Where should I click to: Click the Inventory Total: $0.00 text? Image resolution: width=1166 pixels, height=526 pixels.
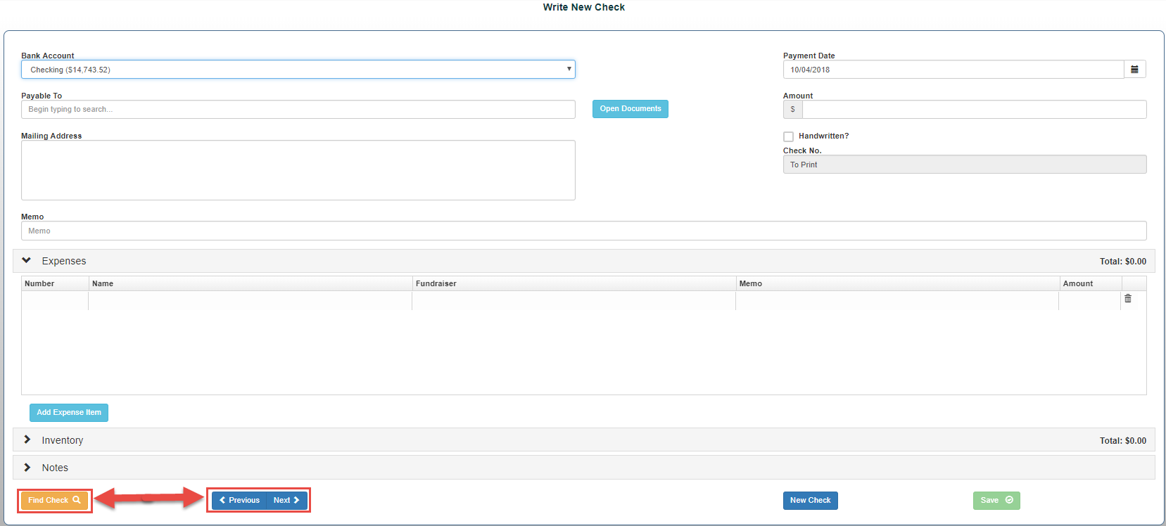tap(1123, 441)
